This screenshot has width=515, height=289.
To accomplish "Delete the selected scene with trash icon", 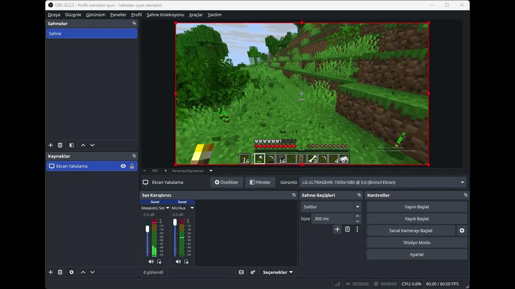I will 60,145.
